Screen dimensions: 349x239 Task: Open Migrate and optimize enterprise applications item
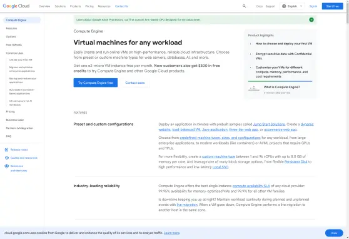tap(22, 69)
